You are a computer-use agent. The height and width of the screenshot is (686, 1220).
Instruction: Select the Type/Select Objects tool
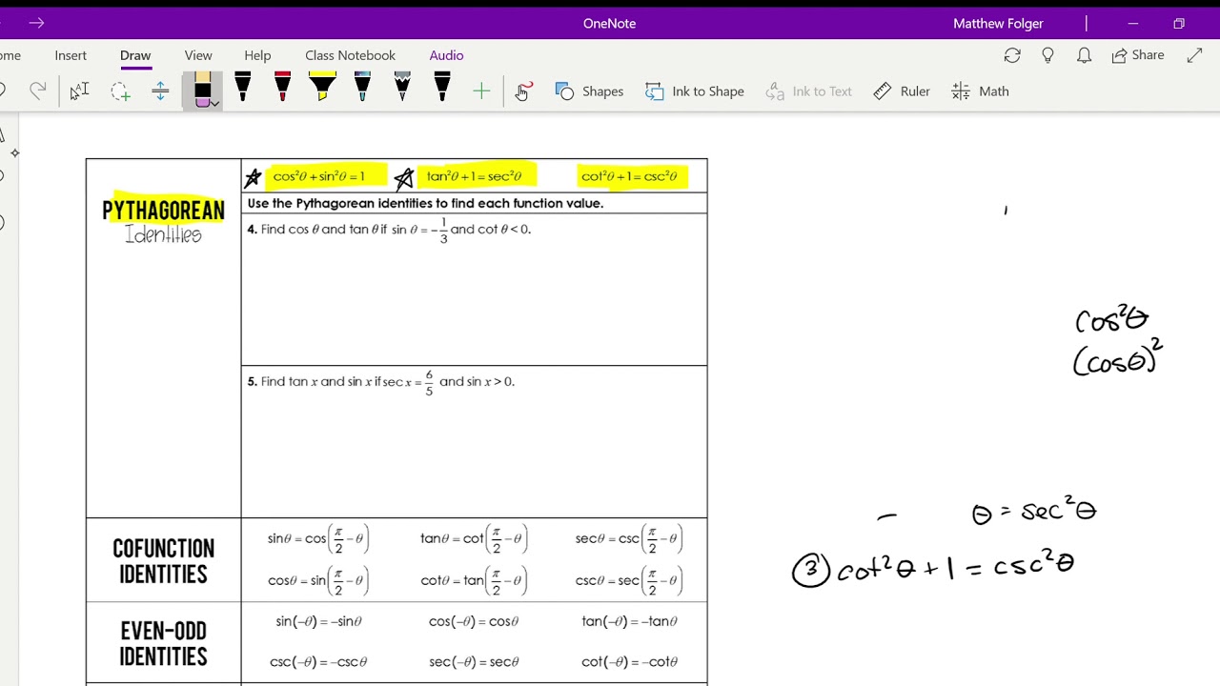click(79, 91)
